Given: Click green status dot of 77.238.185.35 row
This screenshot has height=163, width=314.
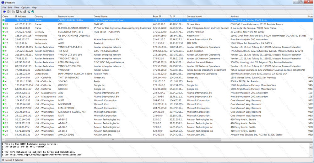Looking at the screenshot, I should point(3,70).
